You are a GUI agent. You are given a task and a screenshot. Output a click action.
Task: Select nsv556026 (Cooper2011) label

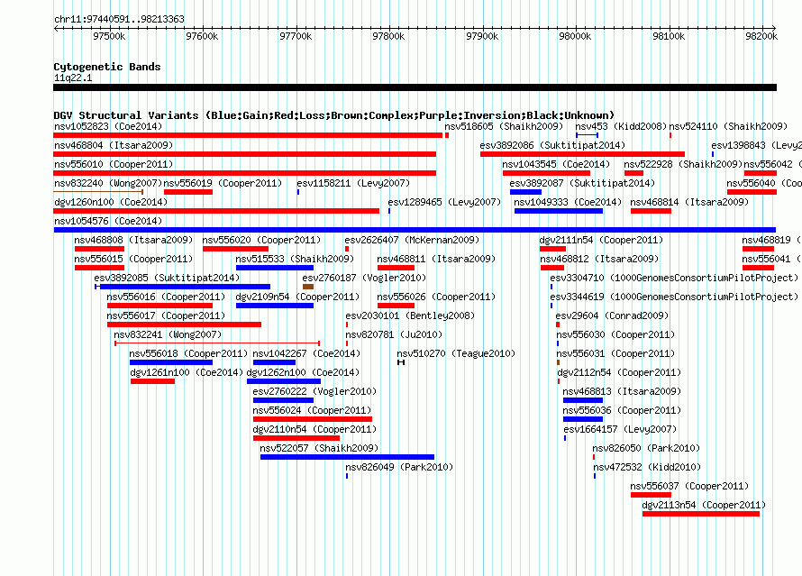(x=436, y=297)
